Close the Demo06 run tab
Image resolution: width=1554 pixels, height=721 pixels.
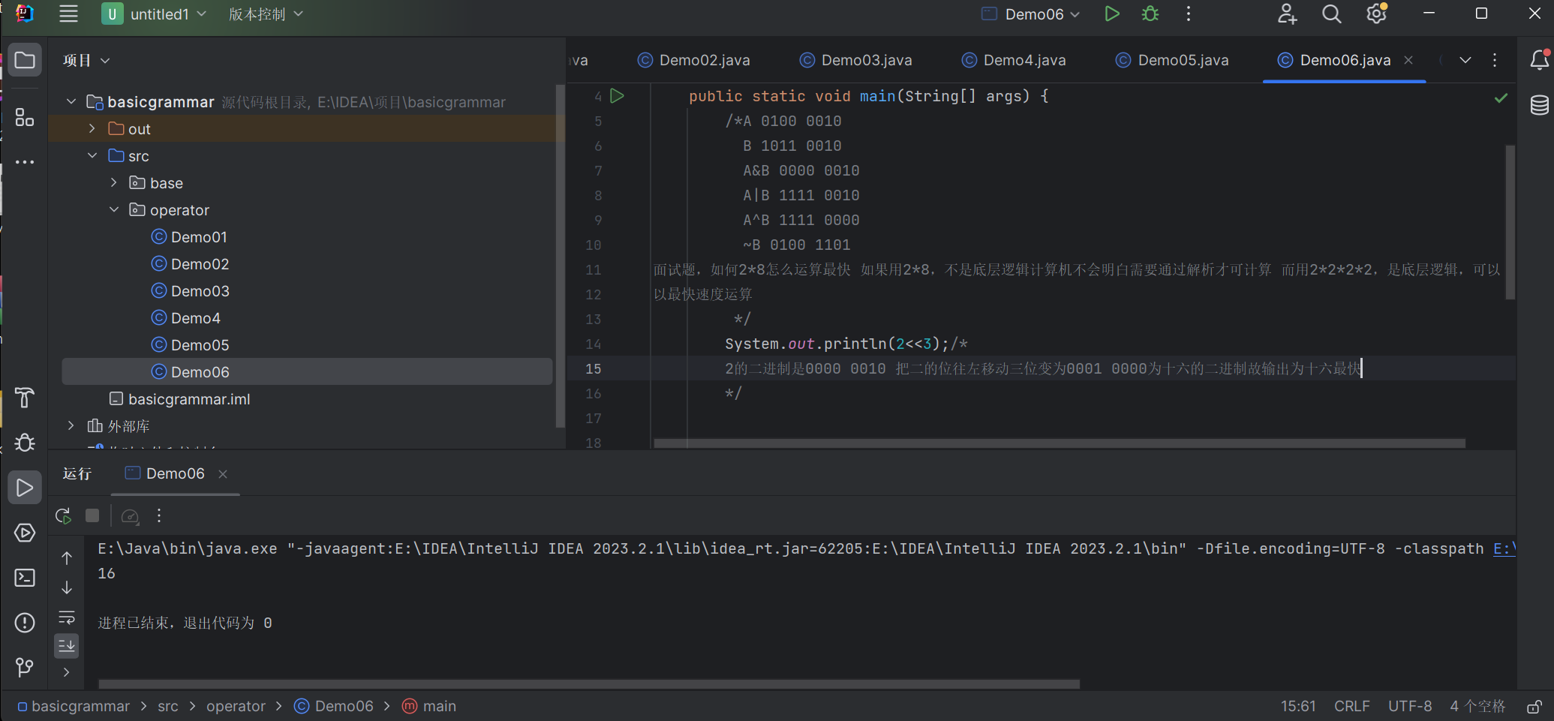click(x=223, y=474)
